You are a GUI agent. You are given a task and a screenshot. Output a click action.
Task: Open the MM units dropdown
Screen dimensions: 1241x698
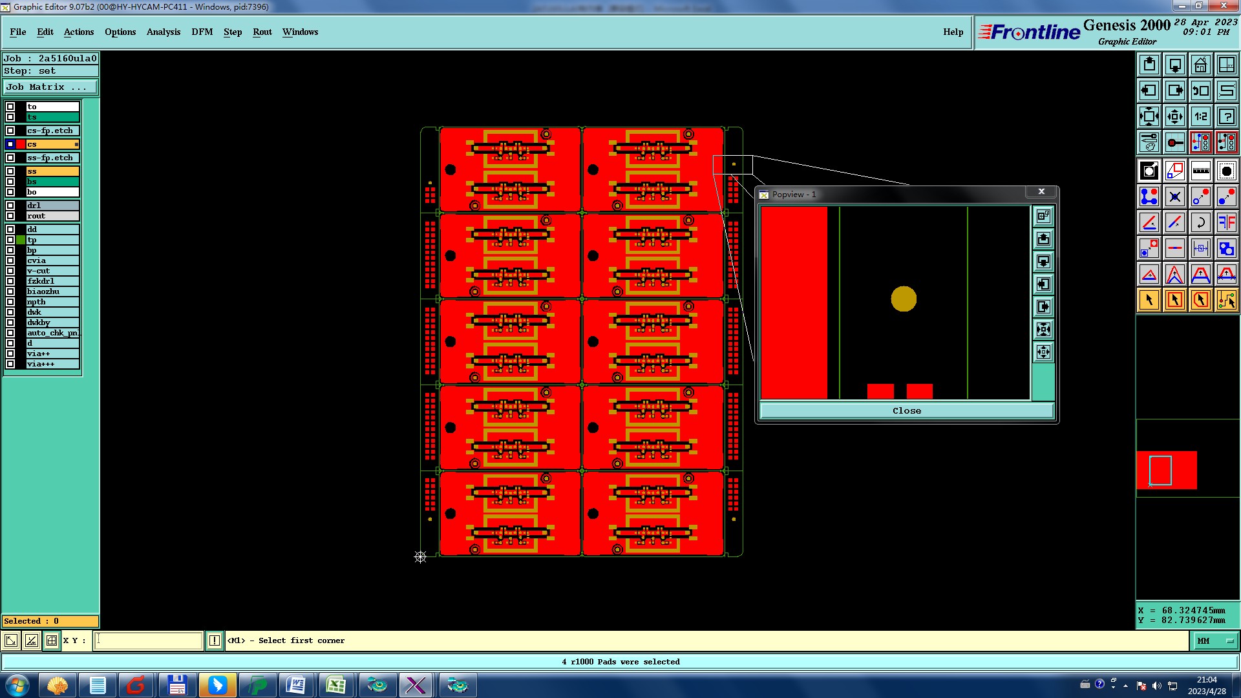(x=1215, y=641)
